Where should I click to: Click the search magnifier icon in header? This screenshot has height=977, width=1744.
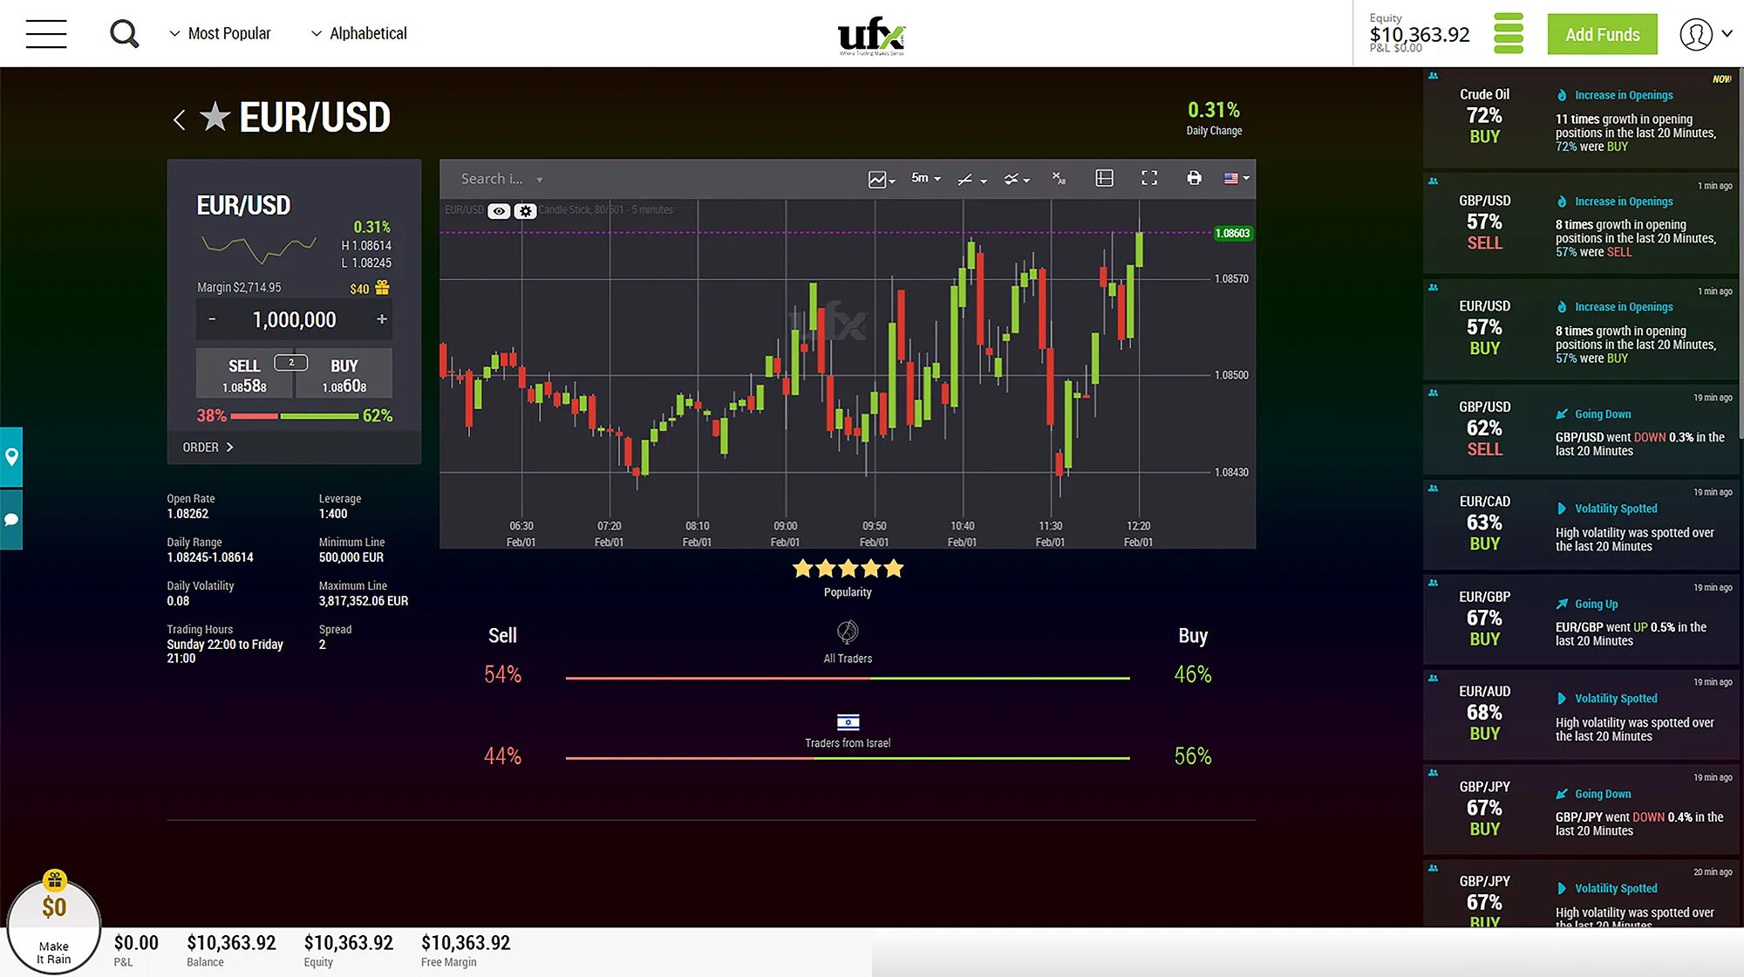point(121,32)
